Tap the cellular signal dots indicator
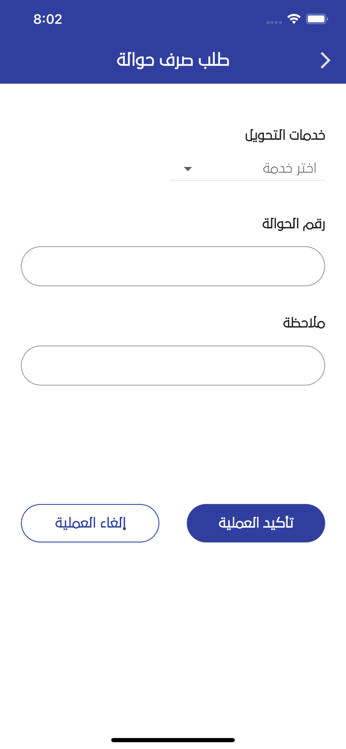Viewport: 346px width, 749px height. coord(274,21)
